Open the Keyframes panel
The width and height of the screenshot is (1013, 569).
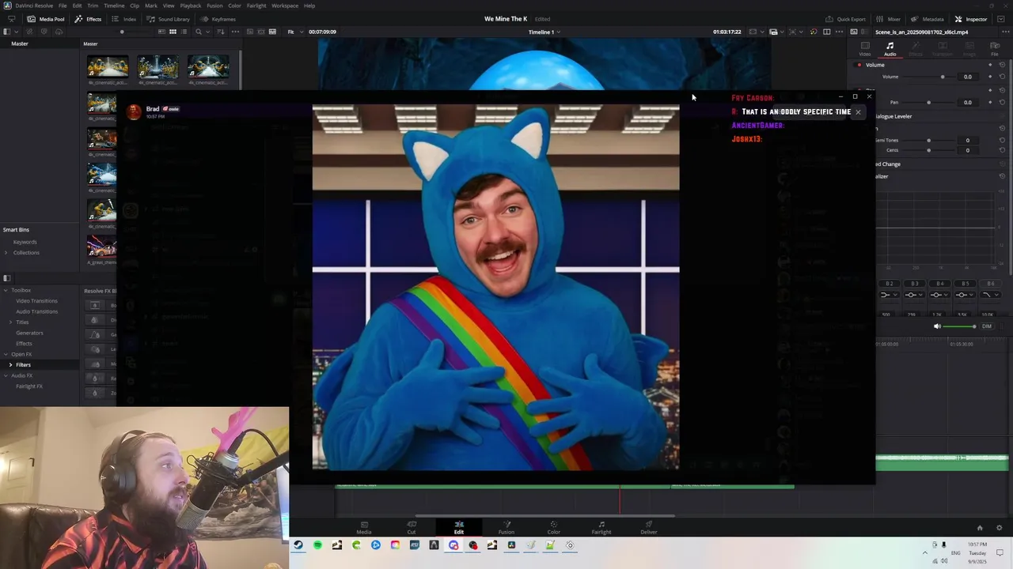point(218,19)
